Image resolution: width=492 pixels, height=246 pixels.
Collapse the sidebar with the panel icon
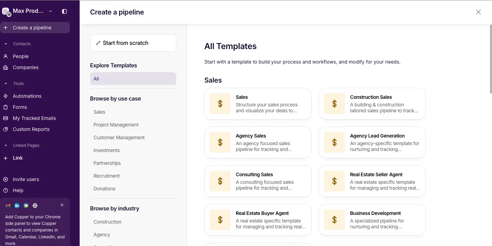pyautogui.click(x=64, y=11)
